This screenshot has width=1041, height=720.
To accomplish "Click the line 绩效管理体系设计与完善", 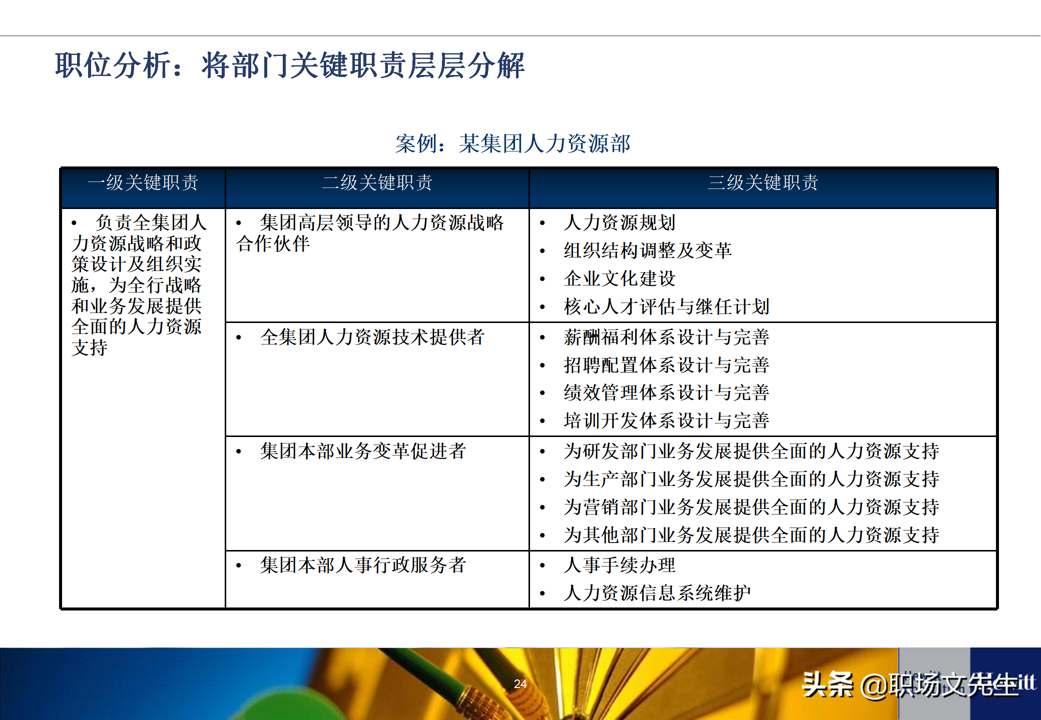I will point(667,392).
